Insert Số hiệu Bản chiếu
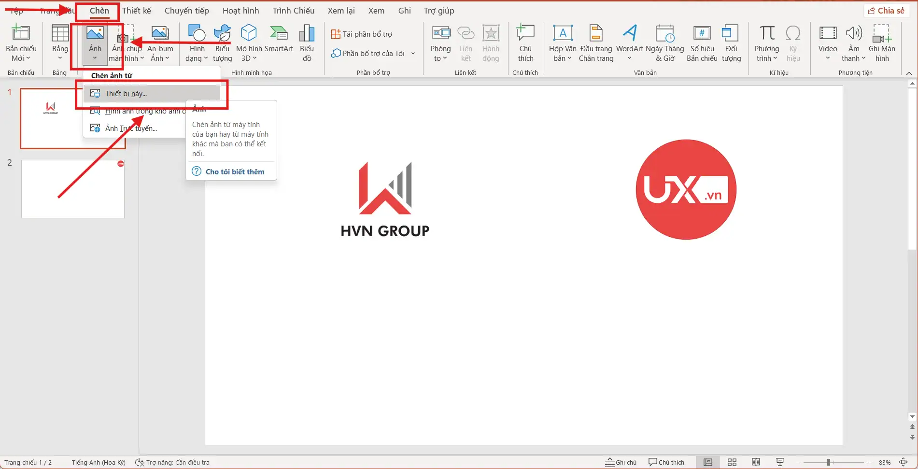Viewport: 918px width, 469px height. 702,43
